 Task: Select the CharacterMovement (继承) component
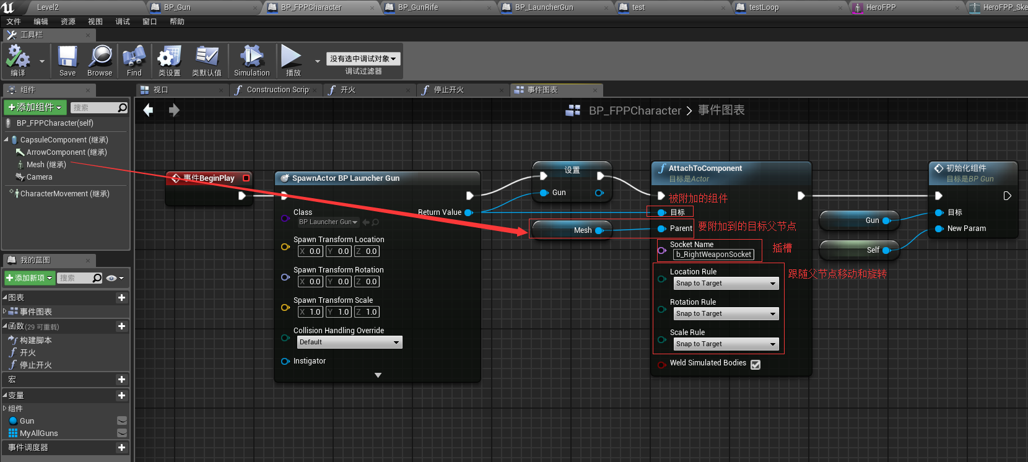64,194
